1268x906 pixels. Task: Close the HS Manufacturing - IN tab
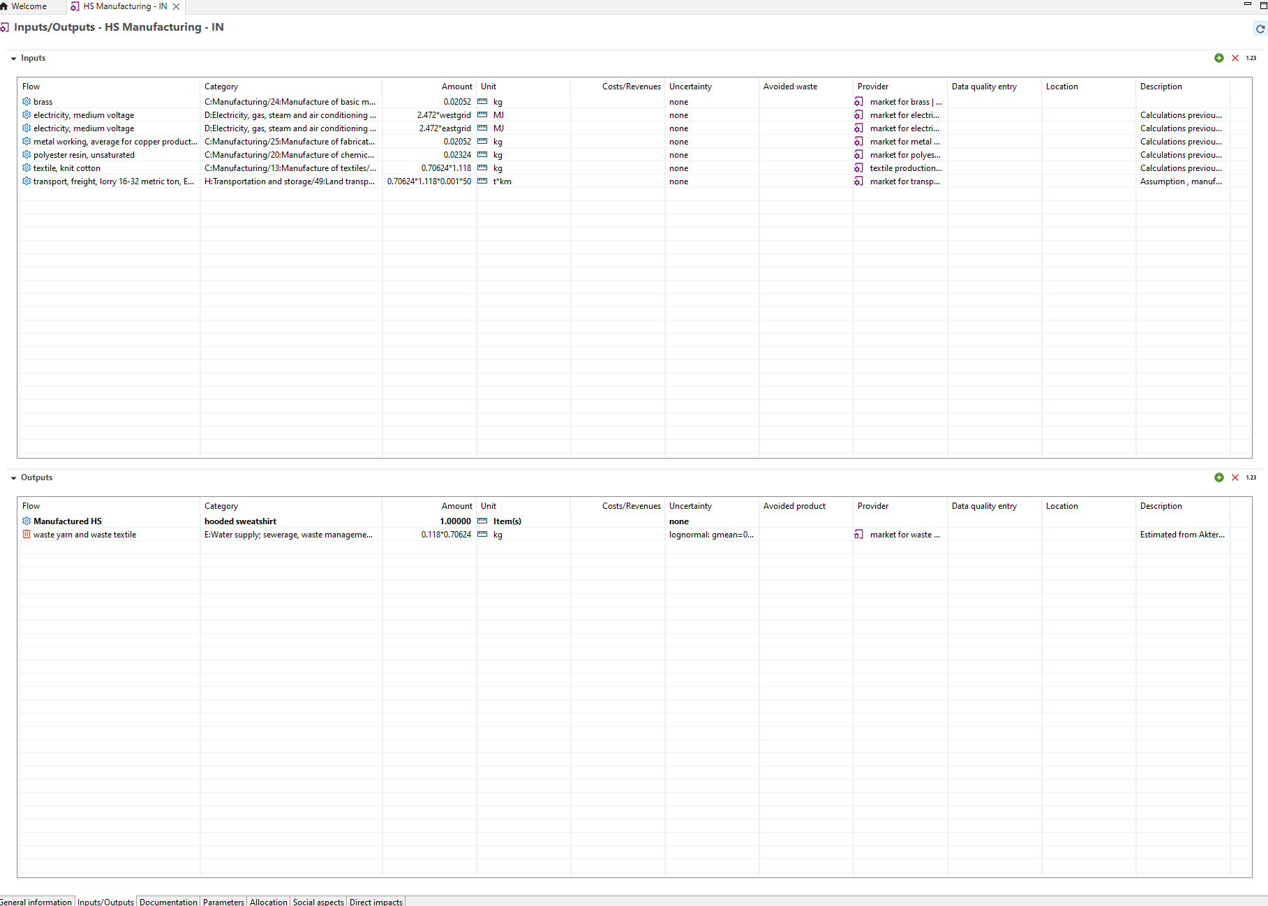pyautogui.click(x=177, y=6)
